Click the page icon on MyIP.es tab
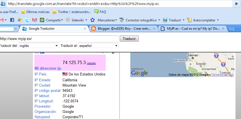The image size is (241, 119). pos(163,29)
